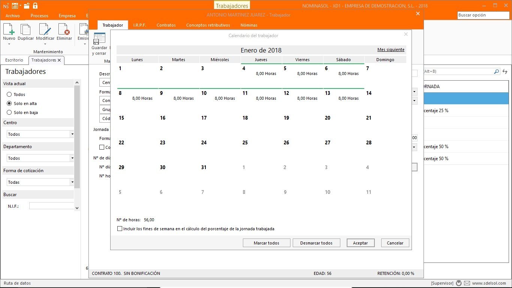This screenshot has height=288, width=512.
Task: Close the Trabajadores document tab
Action: (59, 60)
